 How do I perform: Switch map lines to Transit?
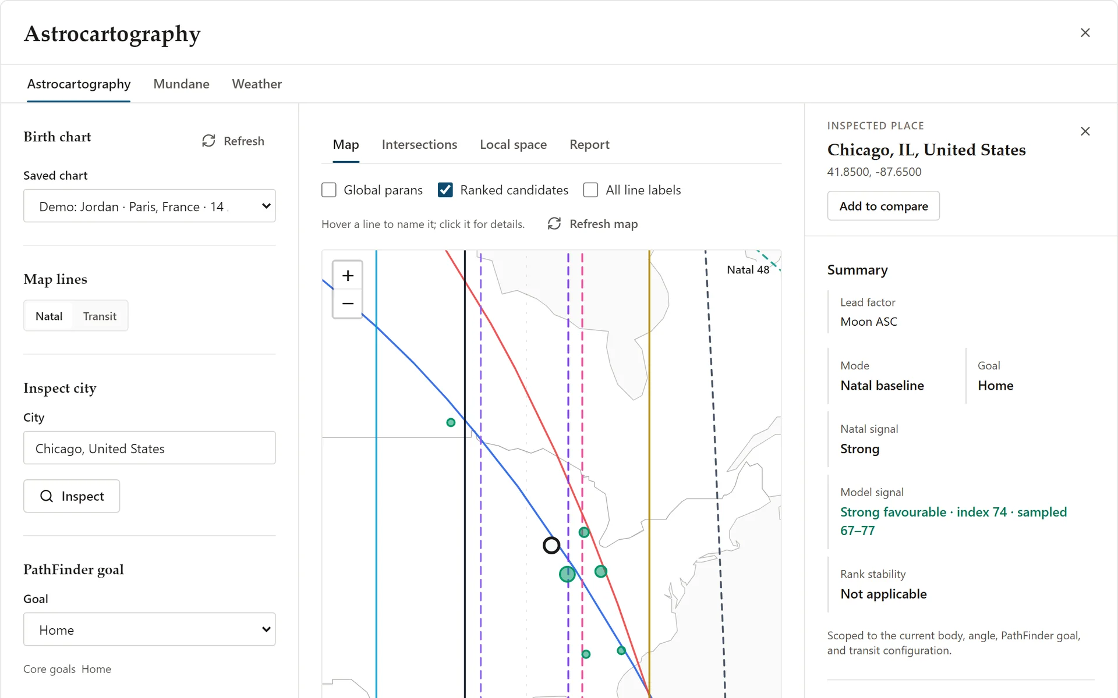pos(100,316)
